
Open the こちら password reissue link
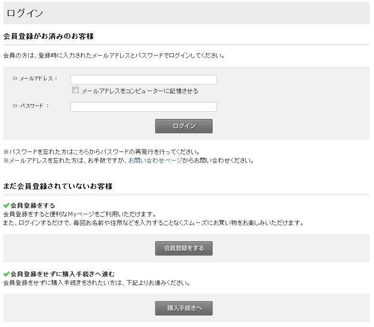pos(81,152)
